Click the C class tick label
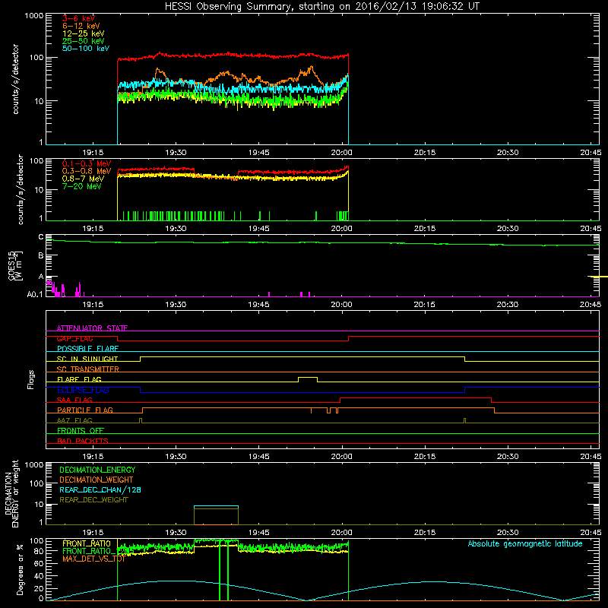The width and height of the screenshot is (608, 608). (41, 237)
